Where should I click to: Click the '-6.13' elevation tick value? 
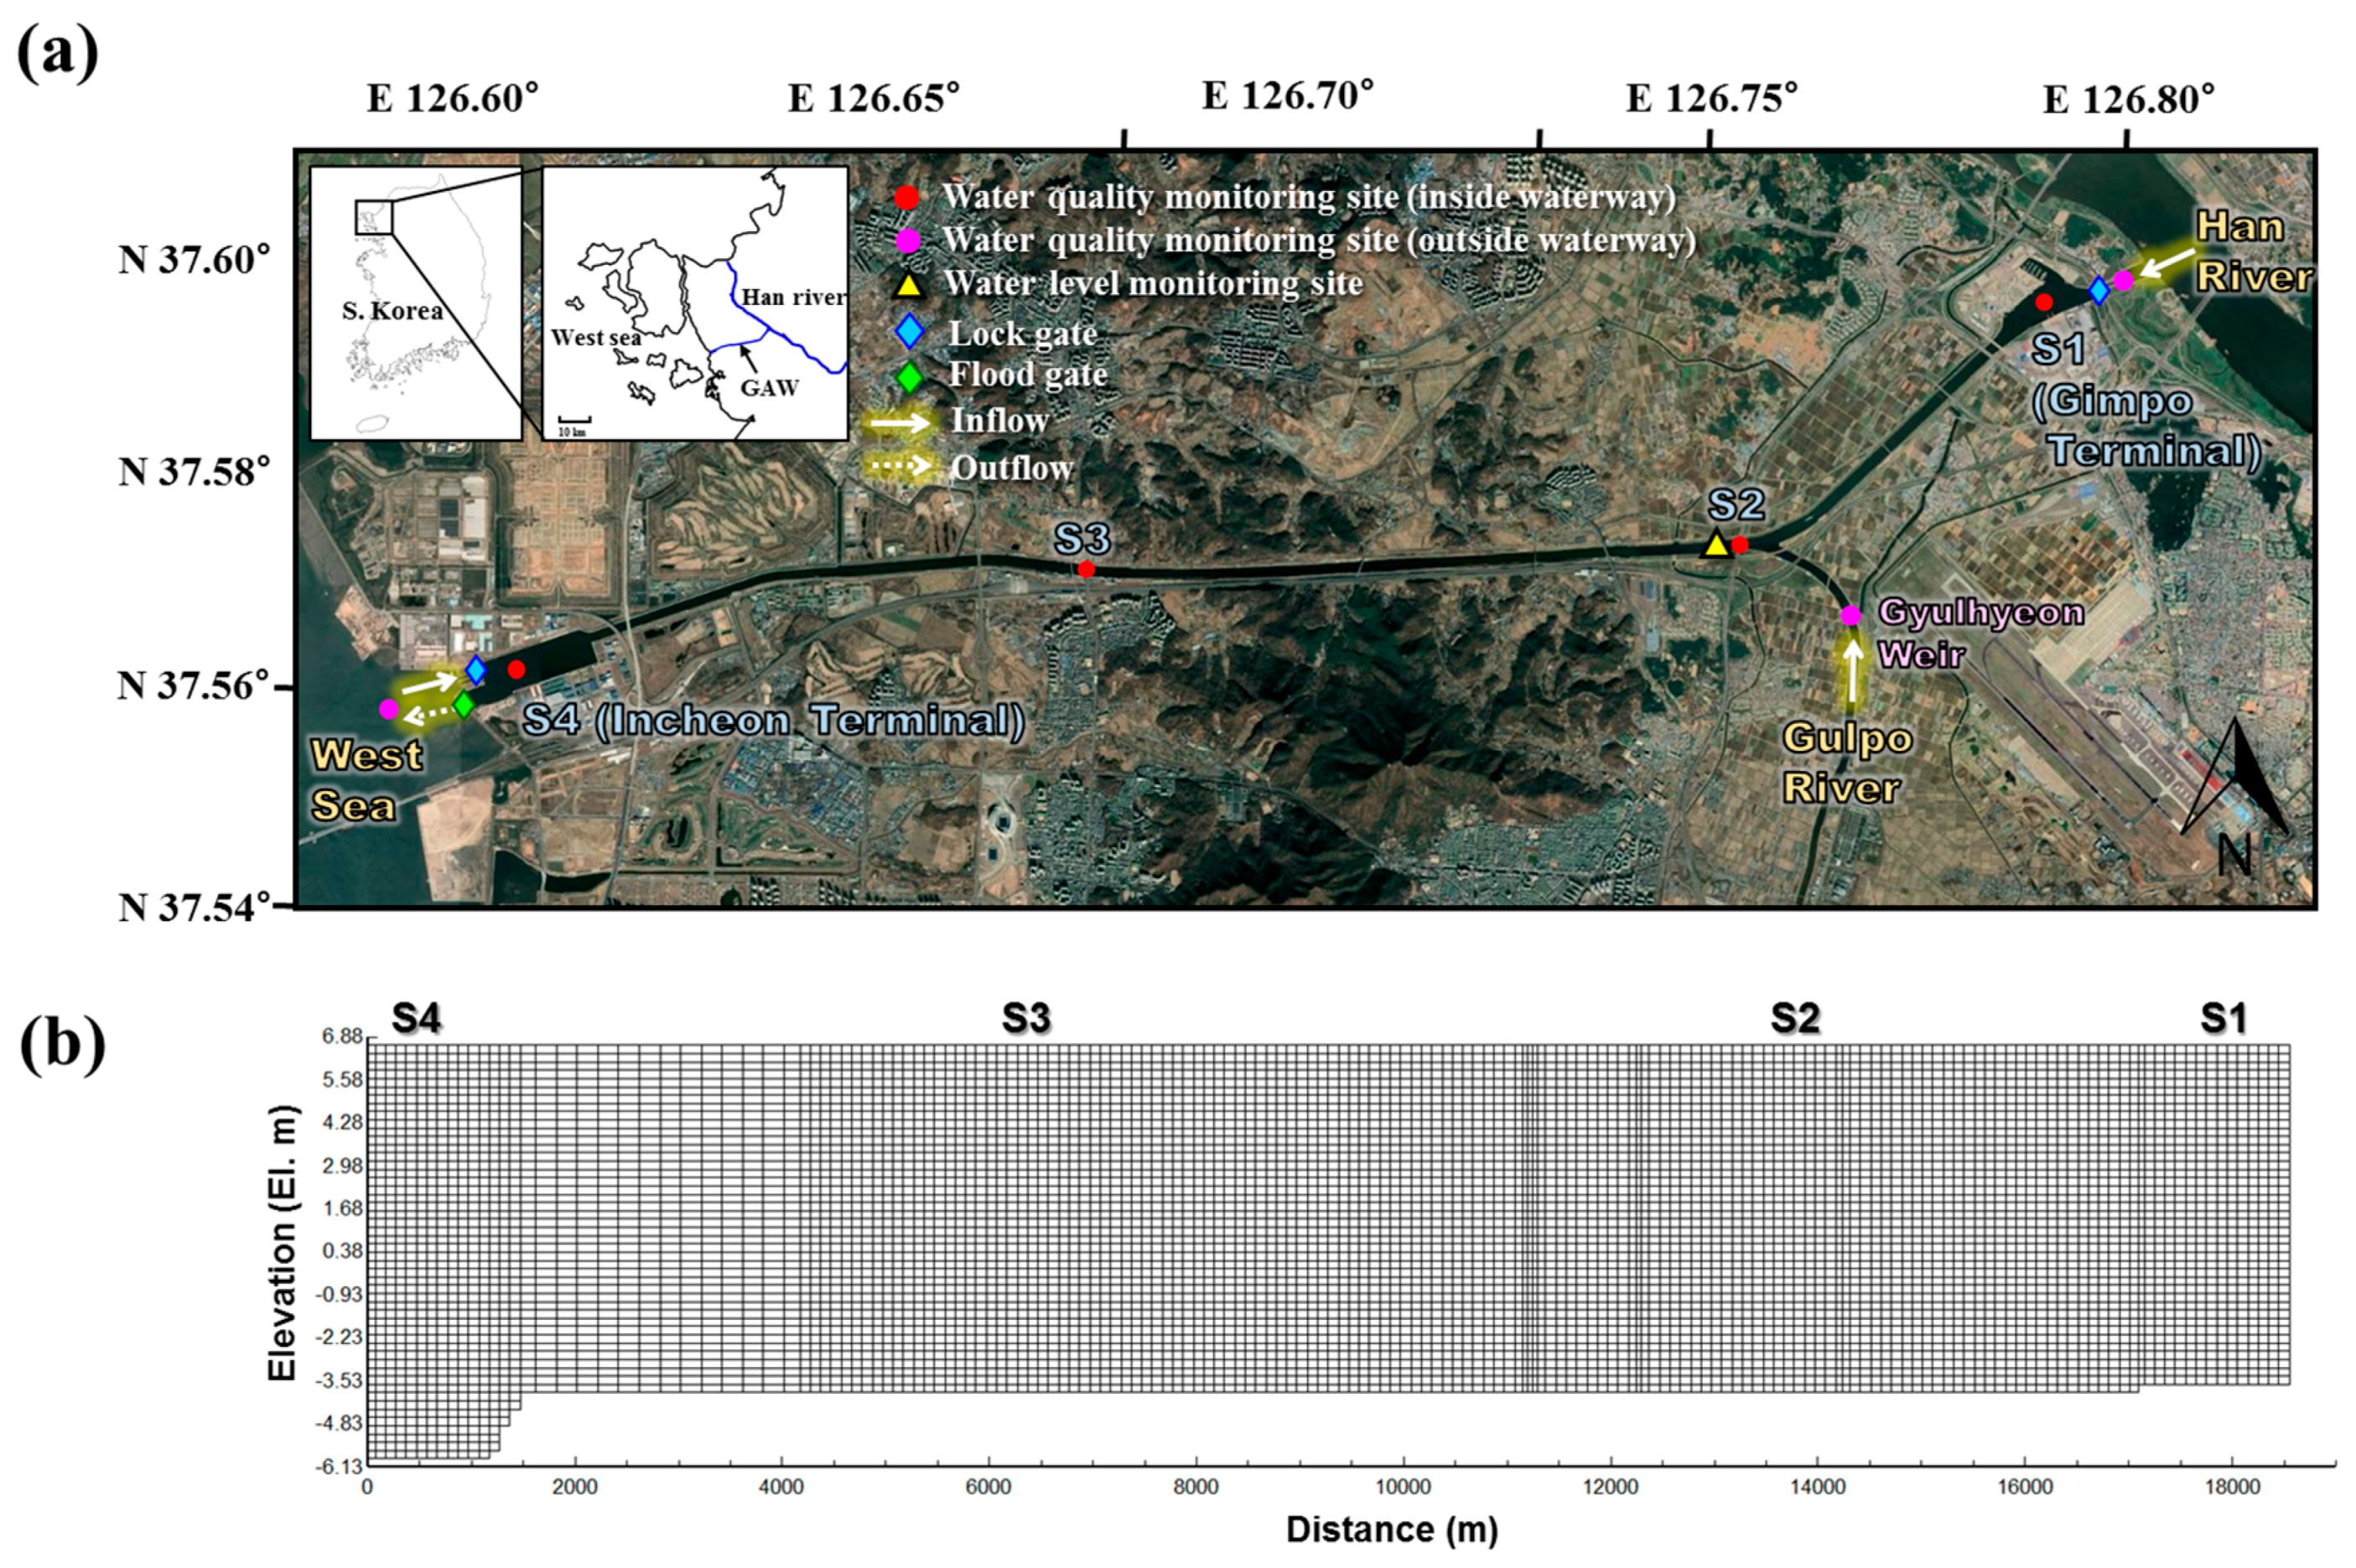(340, 1467)
